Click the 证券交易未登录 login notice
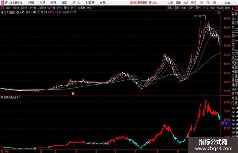This screenshot has width=238, height=153. click(x=139, y=3)
